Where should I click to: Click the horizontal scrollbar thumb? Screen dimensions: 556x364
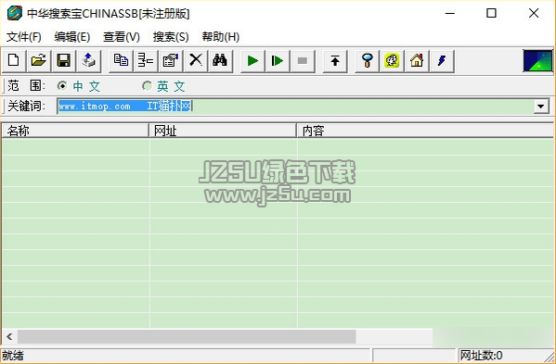tap(187, 337)
